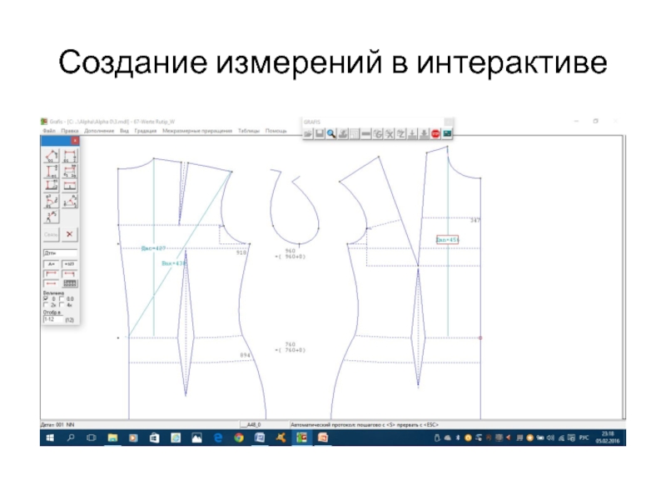Select the magnifier zoom tool
Image resolution: width=666 pixels, height=500 pixels.
[x=331, y=134]
